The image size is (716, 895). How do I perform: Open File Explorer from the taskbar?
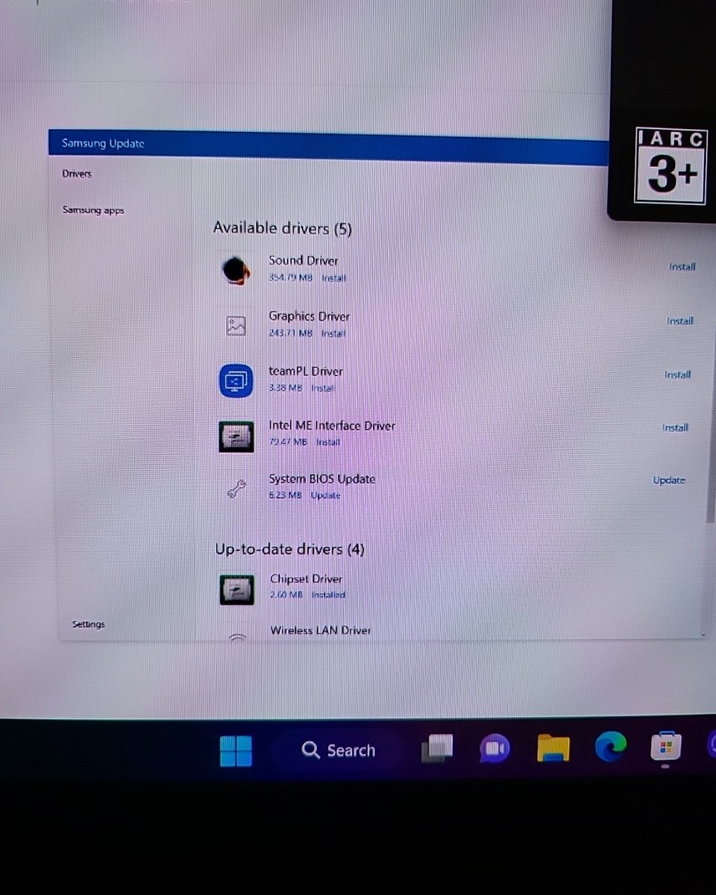pyautogui.click(x=553, y=748)
